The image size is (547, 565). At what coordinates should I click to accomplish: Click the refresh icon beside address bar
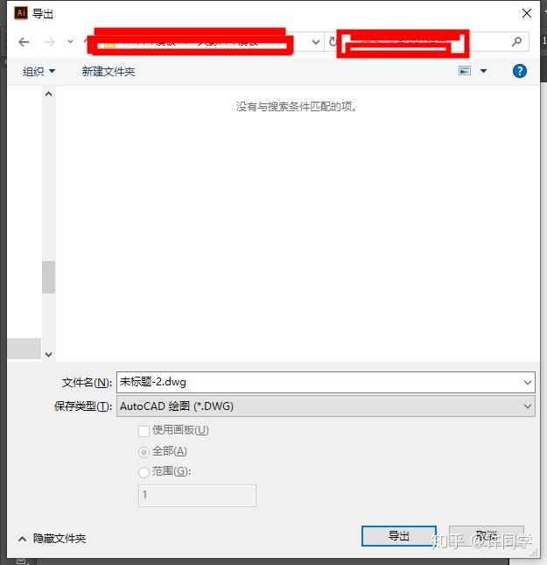click(332, 42)
